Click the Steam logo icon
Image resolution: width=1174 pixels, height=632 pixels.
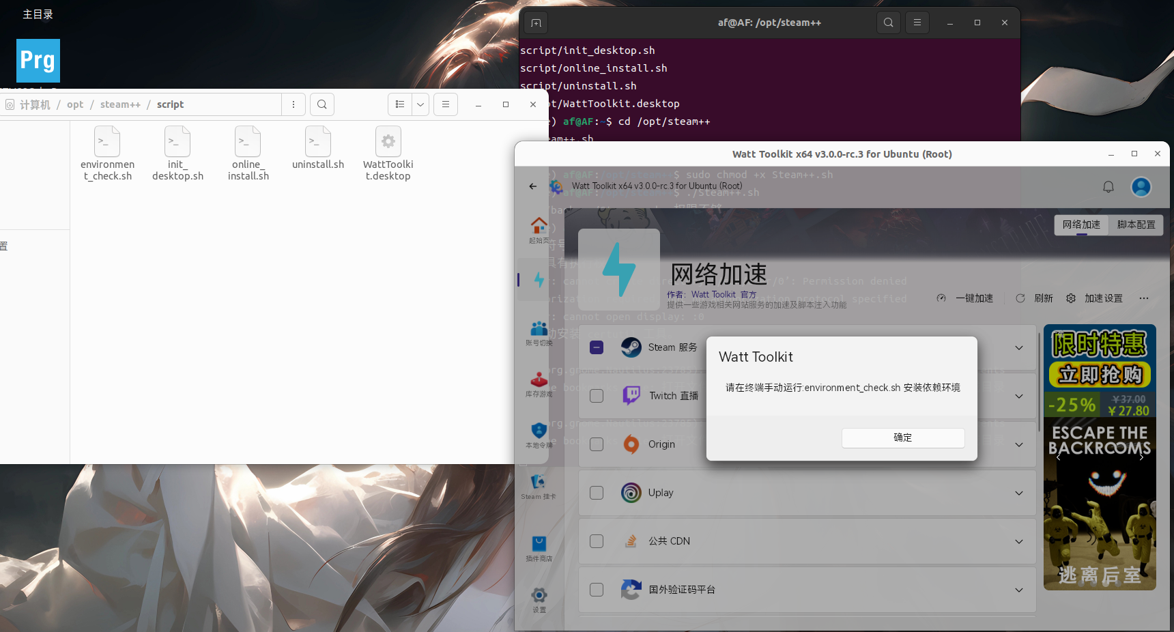click(x=631, y=347)
